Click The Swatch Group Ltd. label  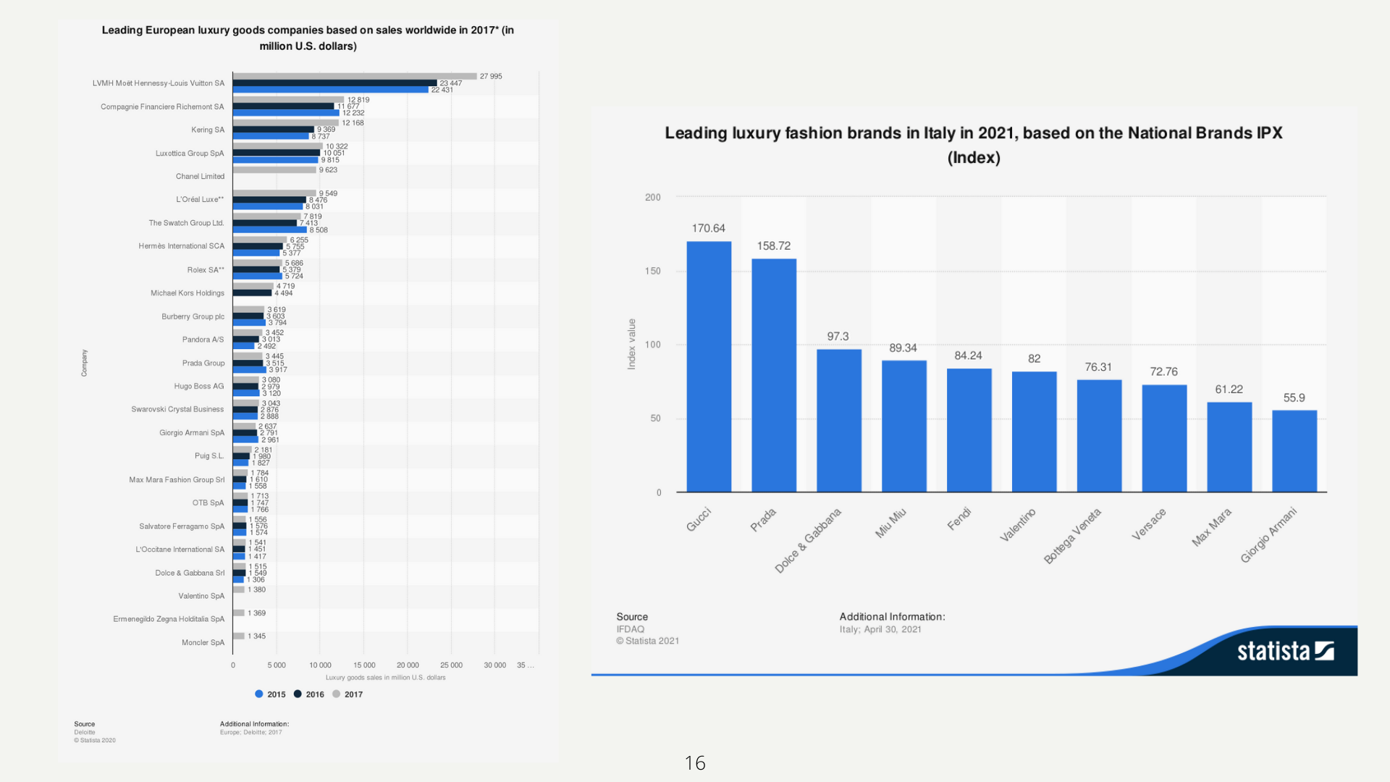(x=186, y=223)
